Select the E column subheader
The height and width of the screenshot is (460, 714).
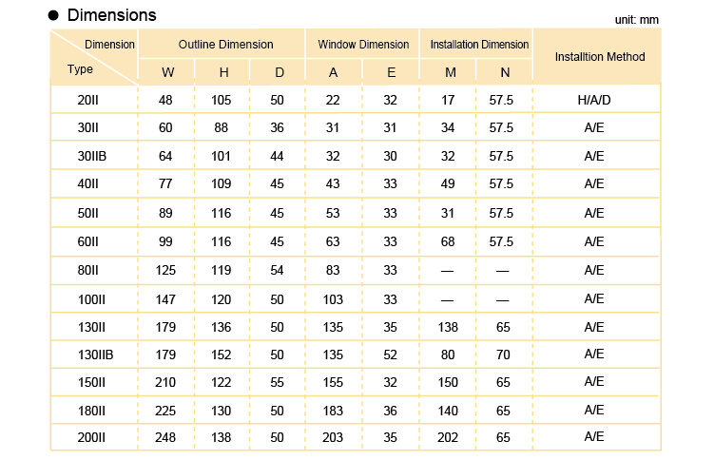coord(391,72)
